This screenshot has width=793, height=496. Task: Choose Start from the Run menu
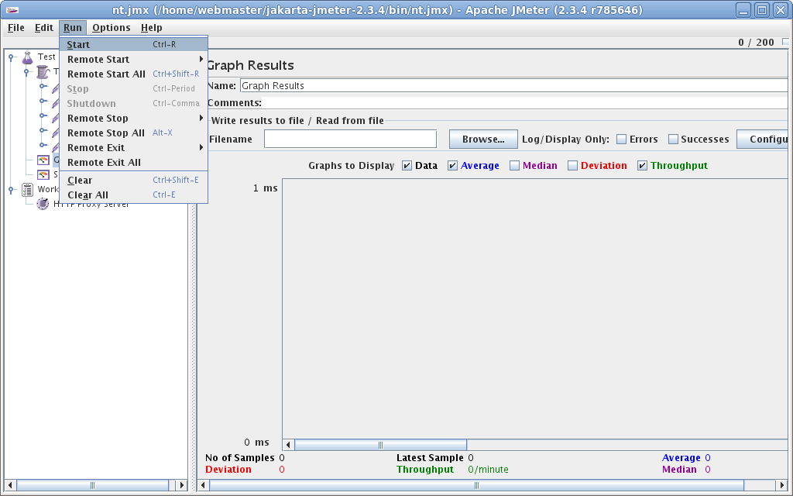pyautogui.click(x=133, y=44)
